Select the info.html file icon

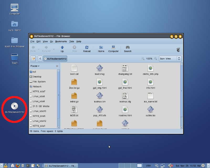click(x=150, y=82)
